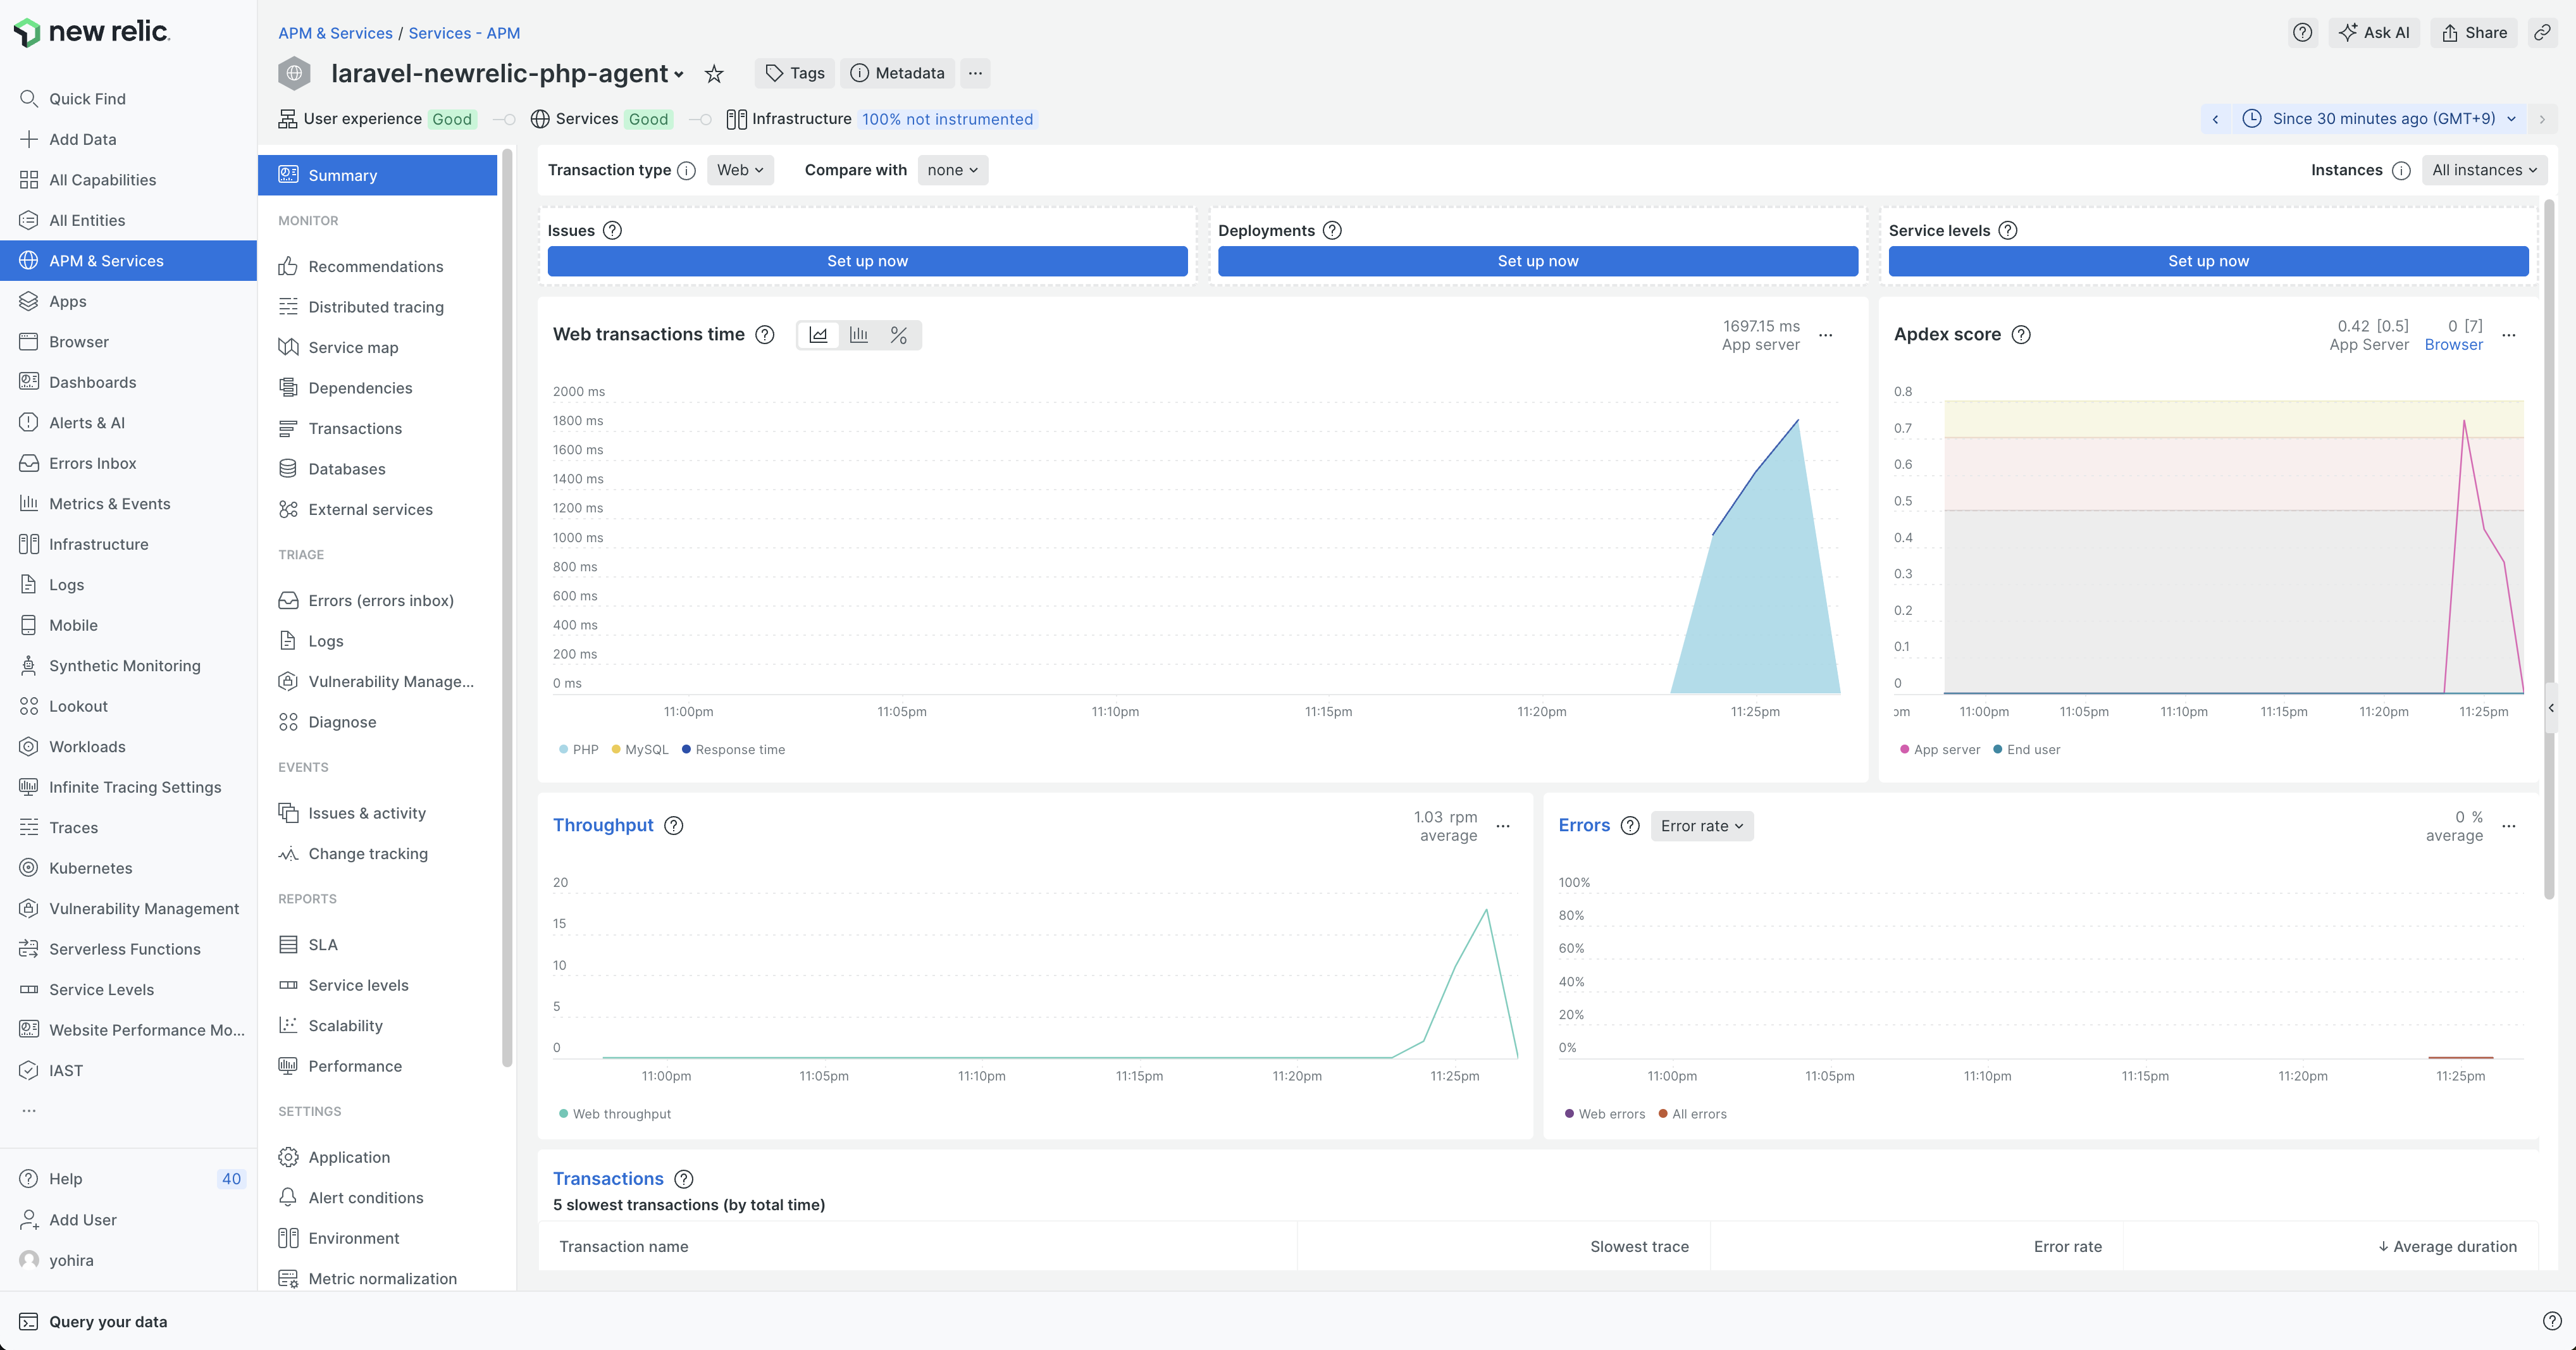Open the Web transactions time ellipsis menu

1826,335
